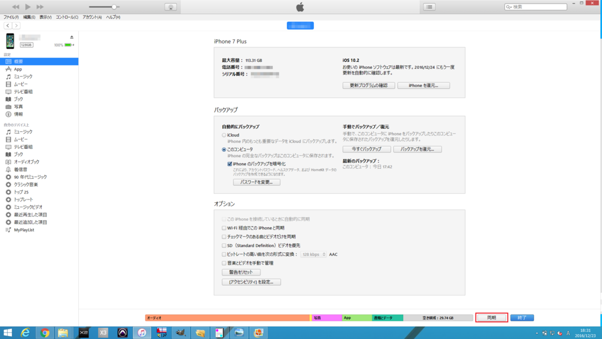
Task: Open the 128 kbps bitrate dropdown
Action: tap(313, 254)
